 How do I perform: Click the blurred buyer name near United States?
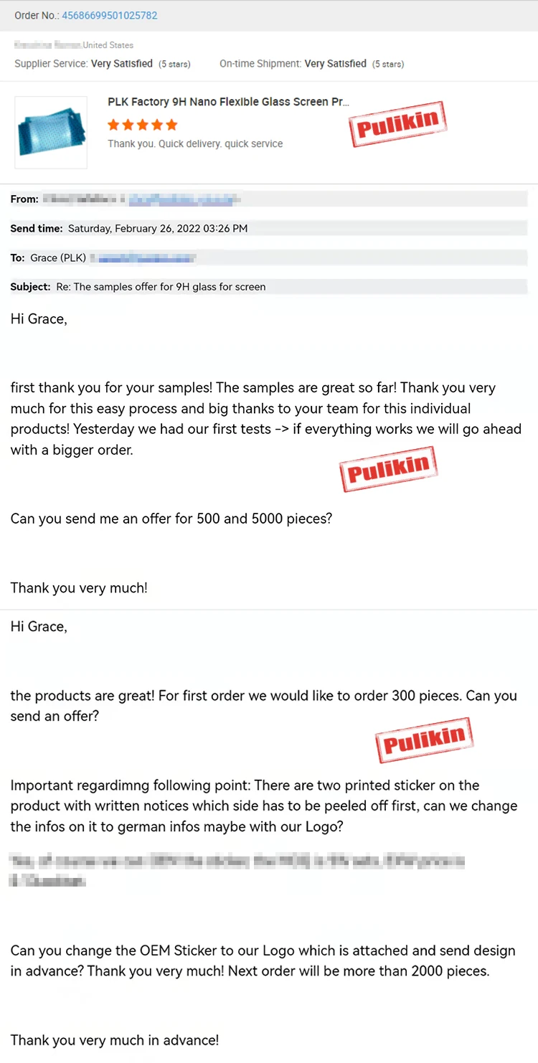[48, 45]
